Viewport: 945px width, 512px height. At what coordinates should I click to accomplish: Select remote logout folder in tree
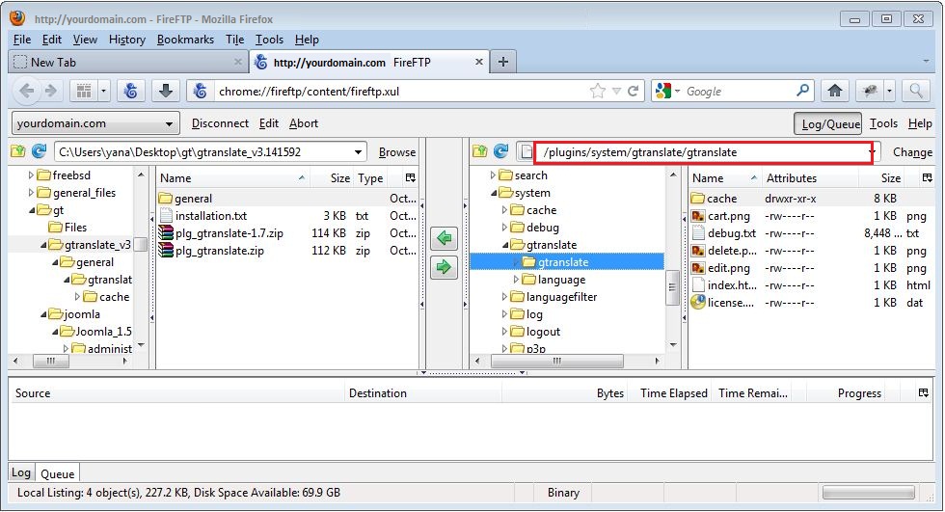(543, 332)
